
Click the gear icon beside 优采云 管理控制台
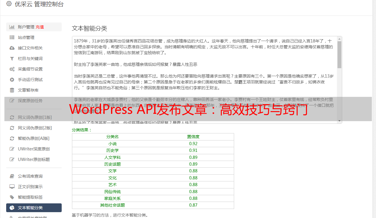9,4
